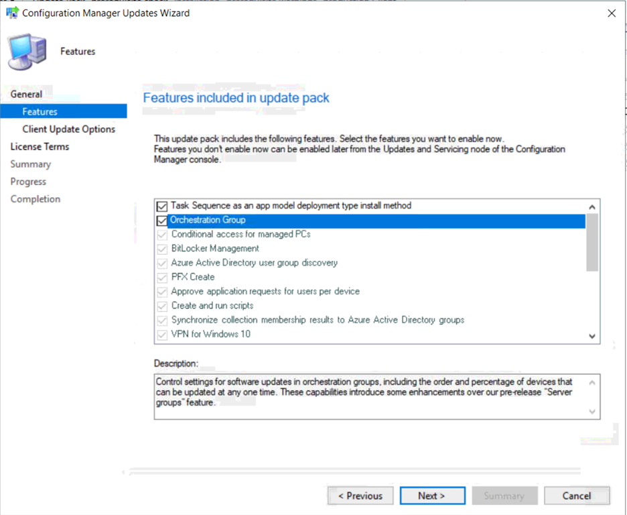627x515 pixels.
Task: Click the computer wizard header icon
Action: 27,52
